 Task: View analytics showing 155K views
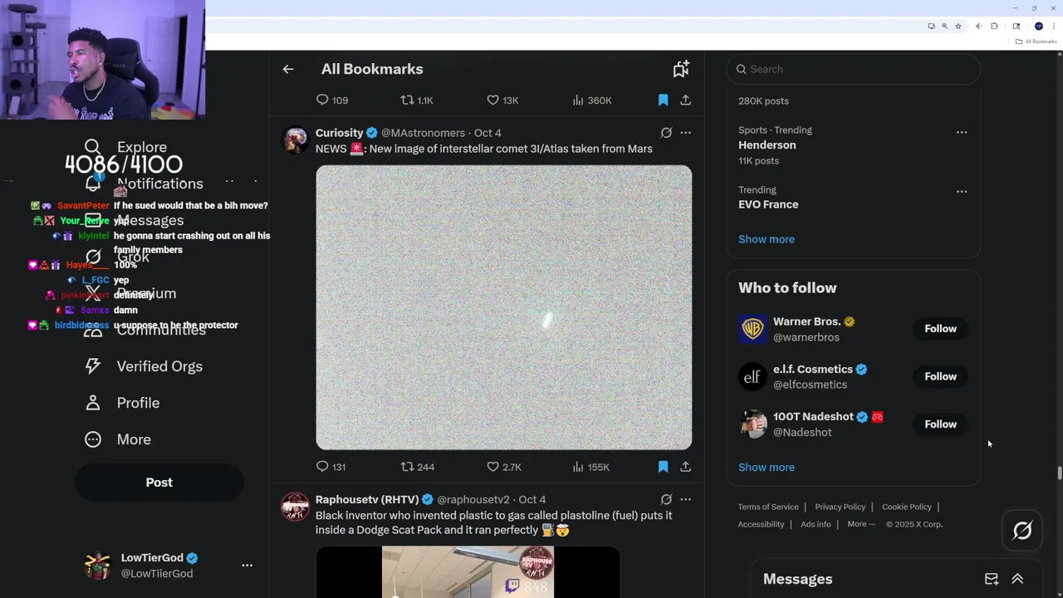click(x=590, y=467)
